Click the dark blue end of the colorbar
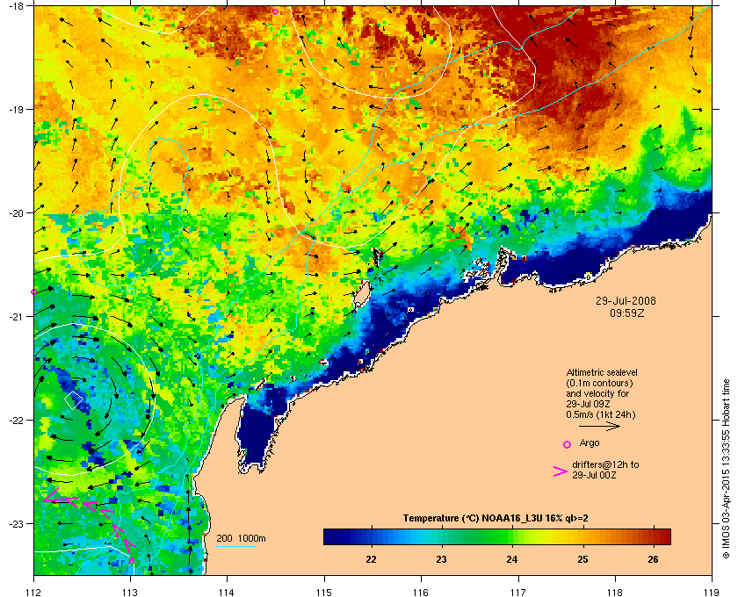 tap(334, 536)
